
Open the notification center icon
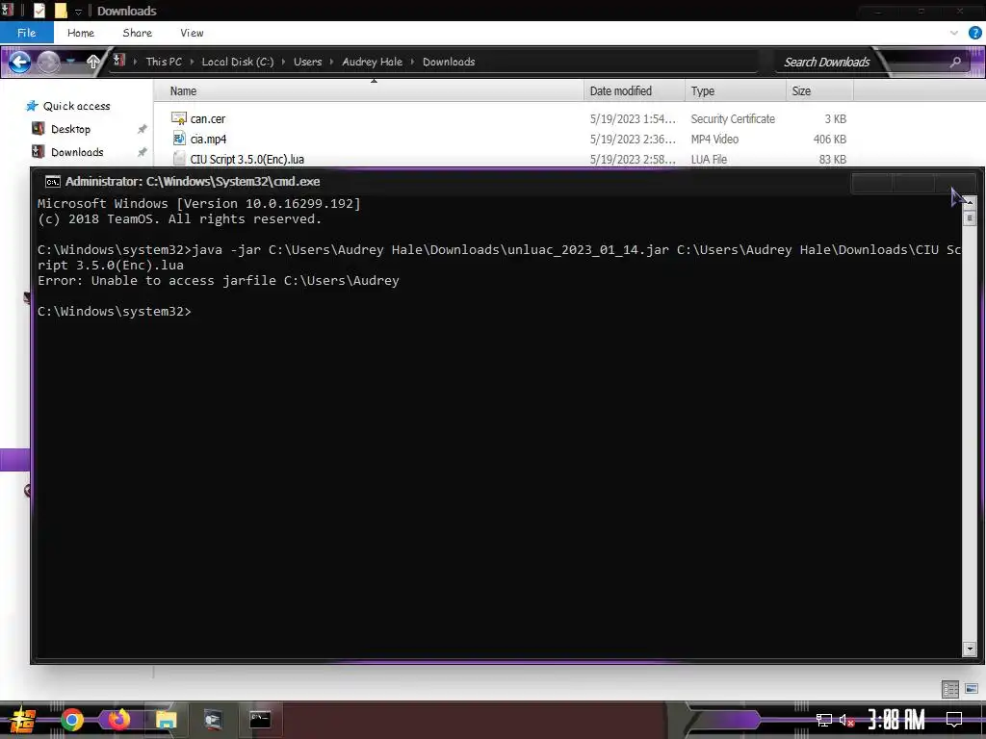[x=954, y=720]
